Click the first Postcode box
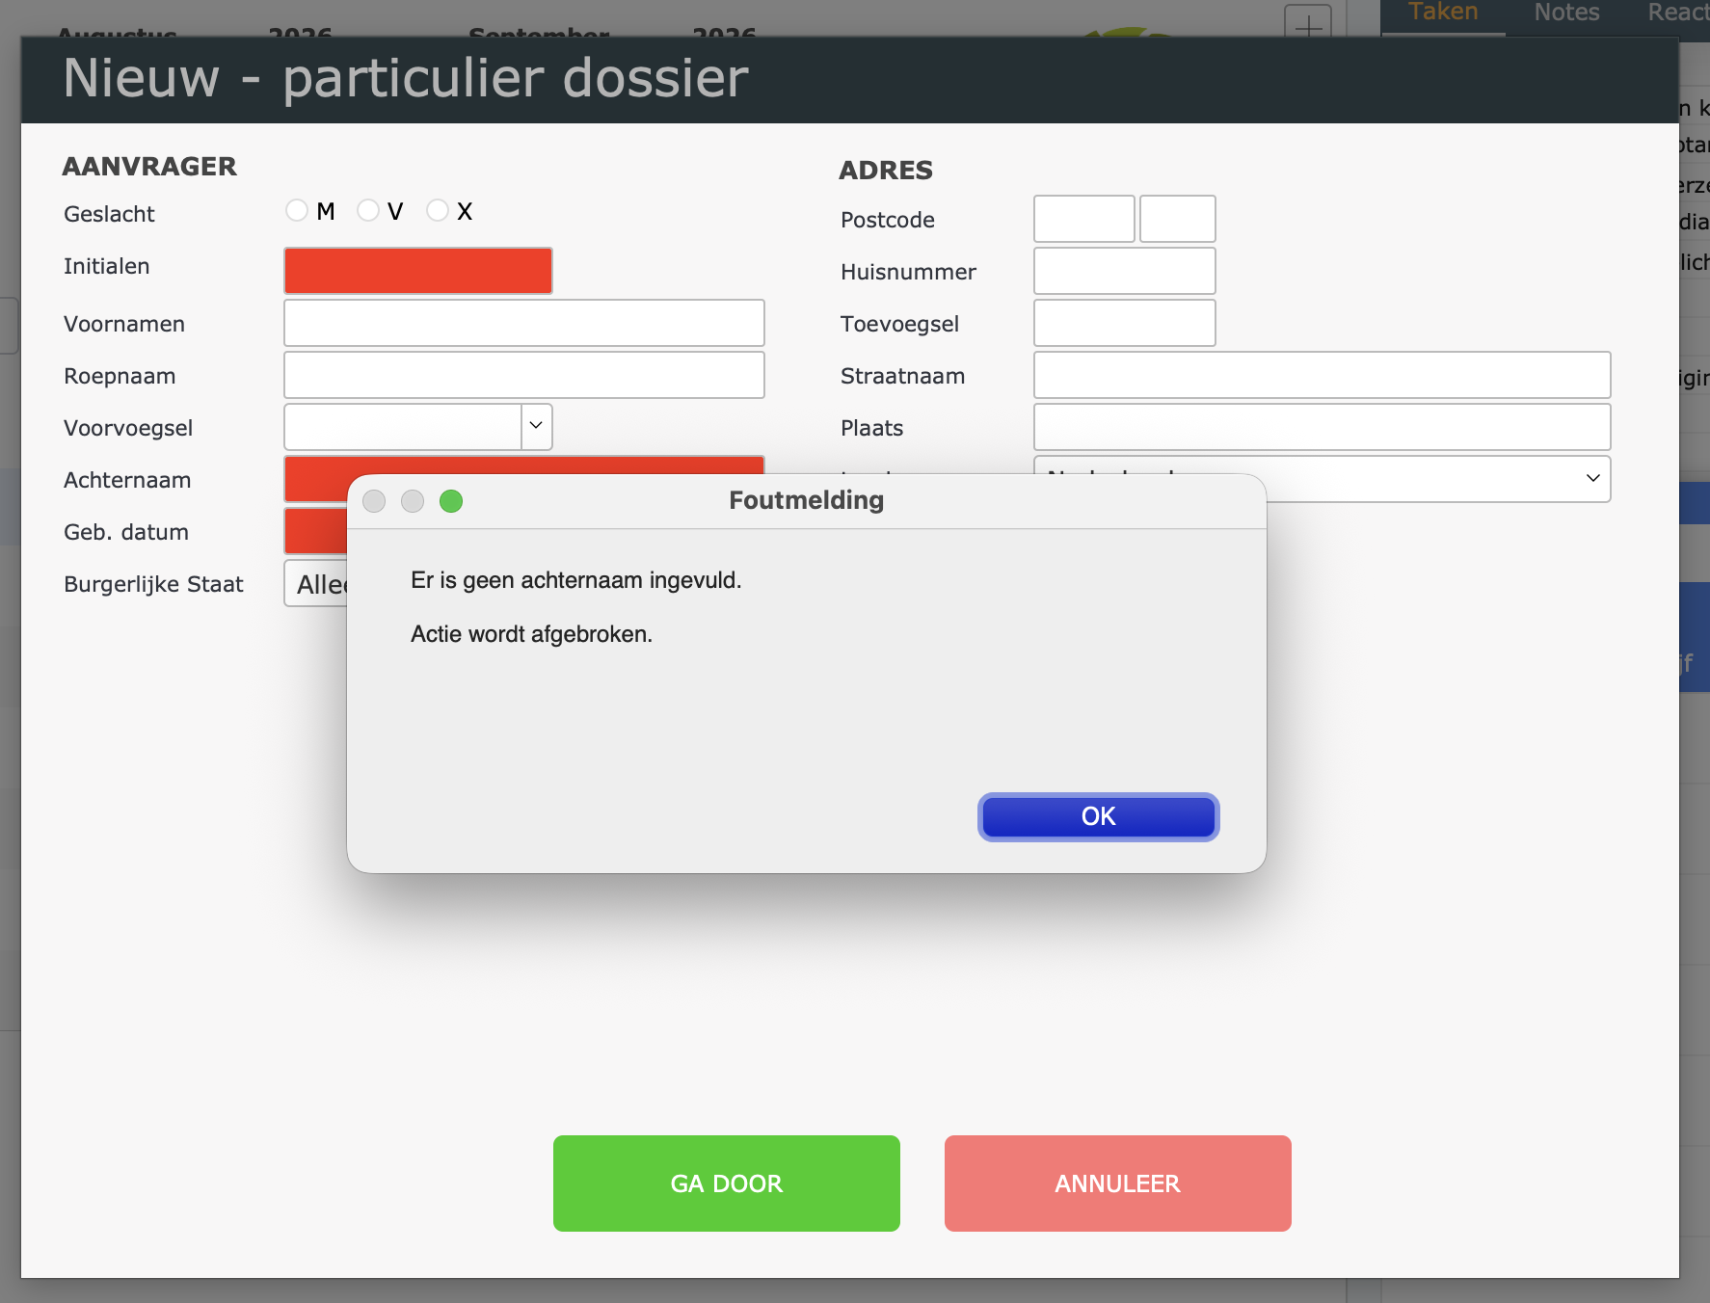The image size is (1710, 1303). [1084, 219]
